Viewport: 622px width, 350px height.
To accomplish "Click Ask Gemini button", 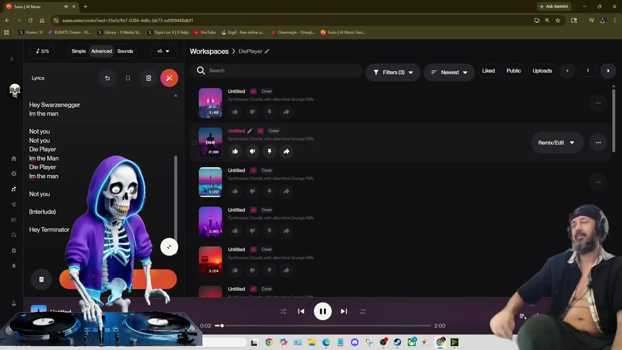I will point(553,6).
